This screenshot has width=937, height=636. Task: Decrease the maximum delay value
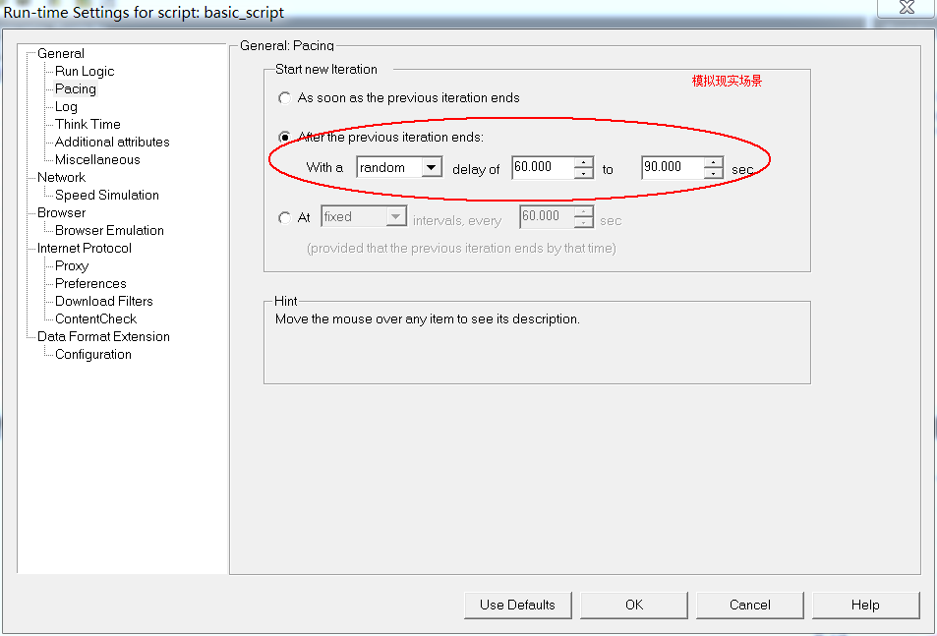click(713, 173)
